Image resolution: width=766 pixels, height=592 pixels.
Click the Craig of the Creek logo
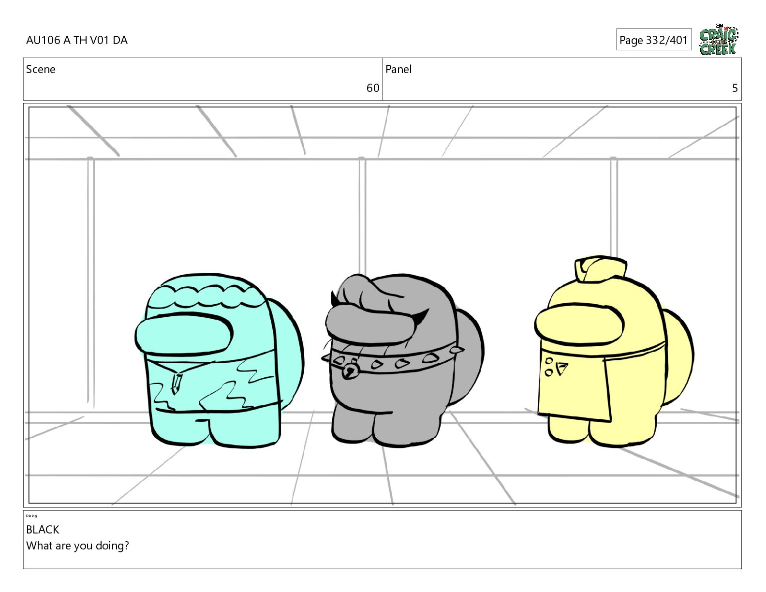pos(719,39)
